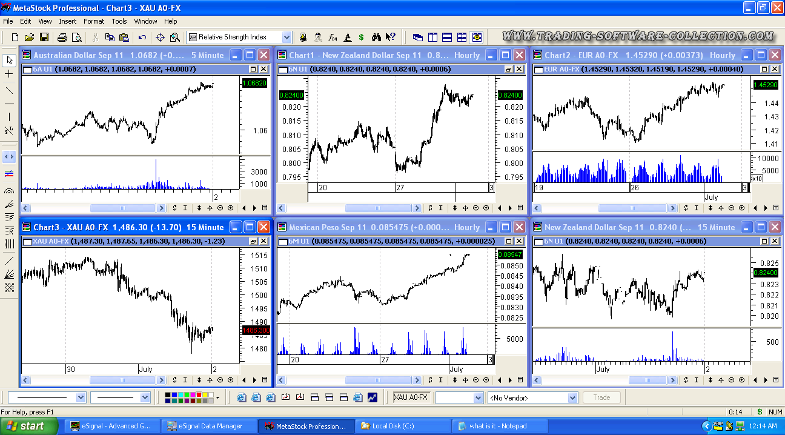Click the Save diskette icon
The height and width of the screenshot is (435, 785).
[x=44, y=37]
